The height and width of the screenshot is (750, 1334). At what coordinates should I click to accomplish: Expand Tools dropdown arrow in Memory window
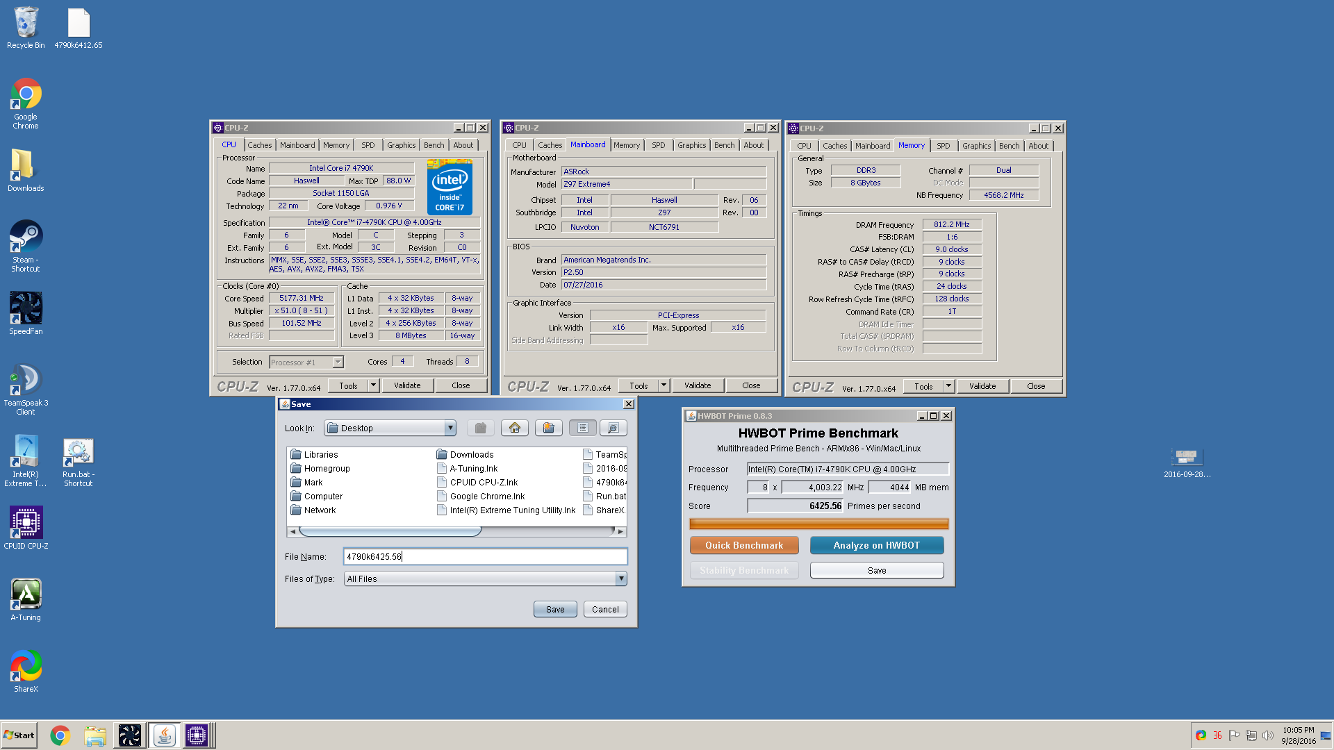click(948, 386)
